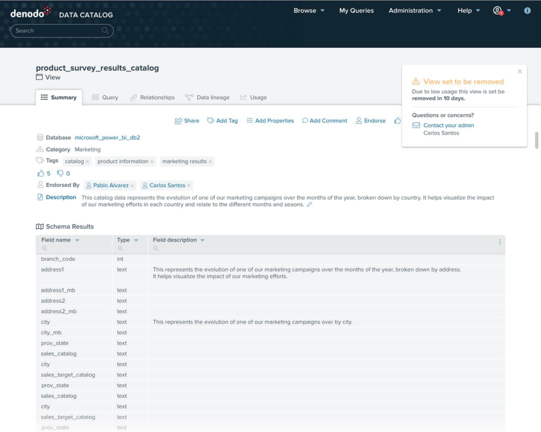Image resolution: width=541 pixels, height=432 pixels.
Task: Open the user account dropdown
Action: point(502,11)
